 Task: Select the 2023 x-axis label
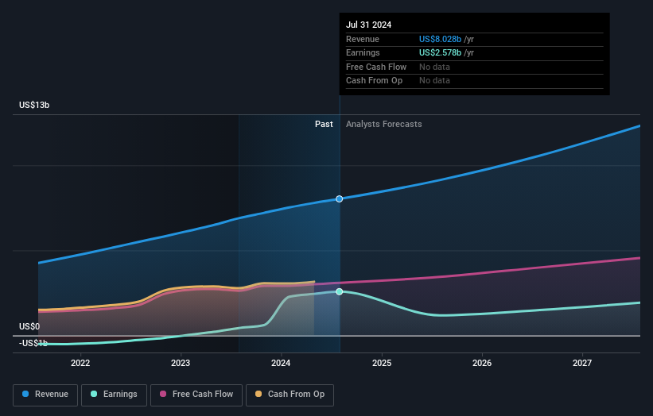(181, 364)
